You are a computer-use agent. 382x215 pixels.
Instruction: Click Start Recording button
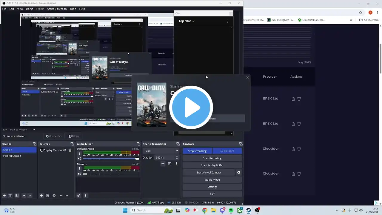pos(212,158)
